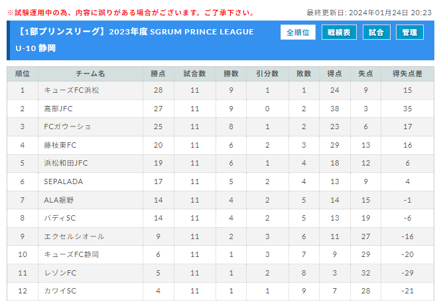Click the 浜松和田JFC team name
The height and width of the screenshot is (306, 439).
[66, 163]
